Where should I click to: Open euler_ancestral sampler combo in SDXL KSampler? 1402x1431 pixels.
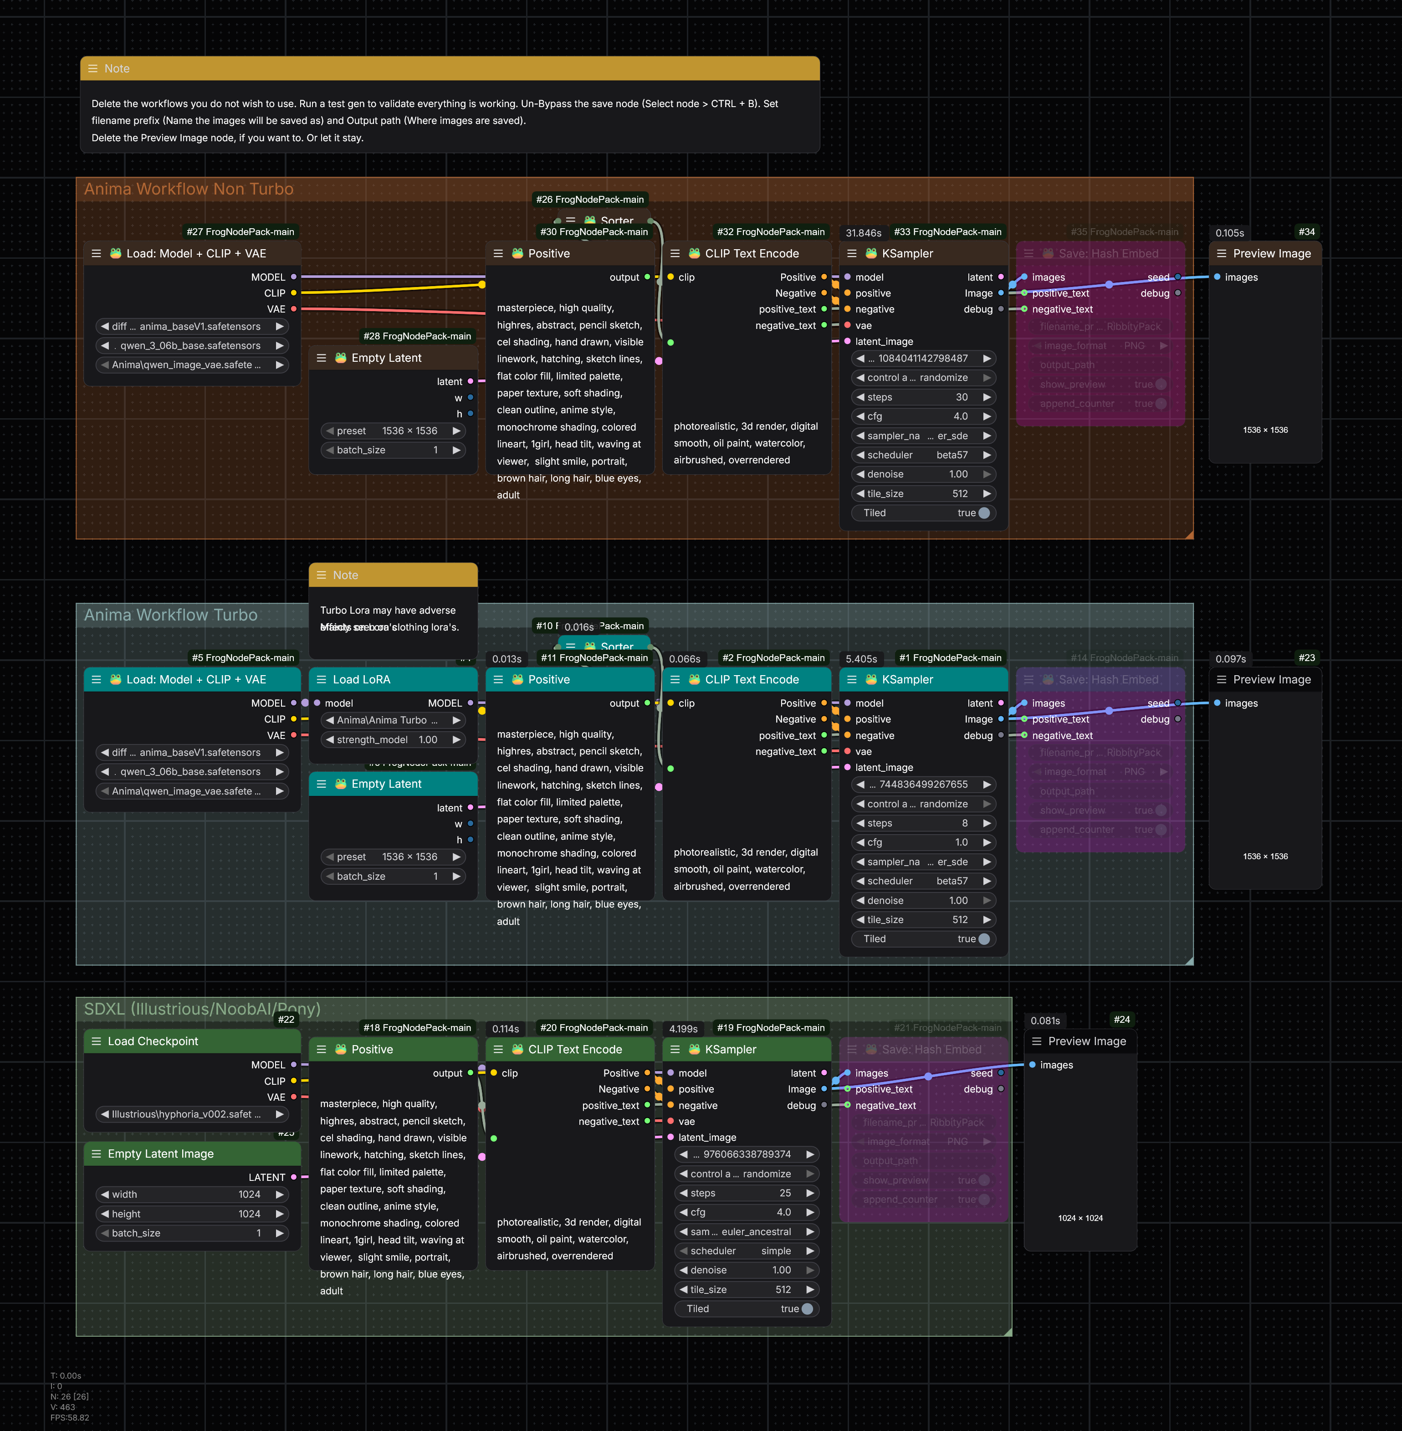click(747, 1232)
